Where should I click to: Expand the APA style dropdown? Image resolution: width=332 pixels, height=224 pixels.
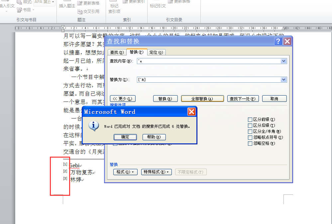point(53,2)
